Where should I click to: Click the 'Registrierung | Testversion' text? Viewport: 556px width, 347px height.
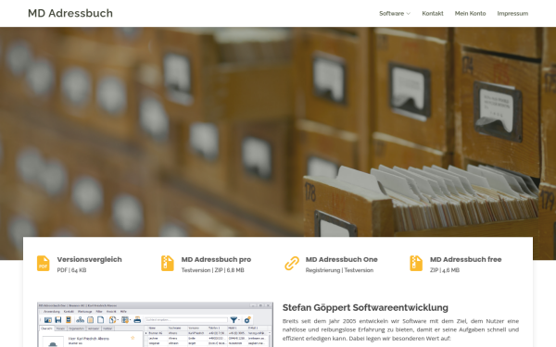tap(339, 270)
